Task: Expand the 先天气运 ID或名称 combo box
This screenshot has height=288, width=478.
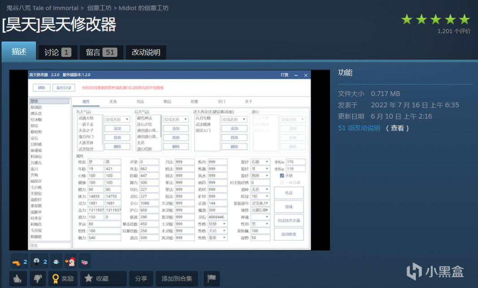Action: click(117, 120)
